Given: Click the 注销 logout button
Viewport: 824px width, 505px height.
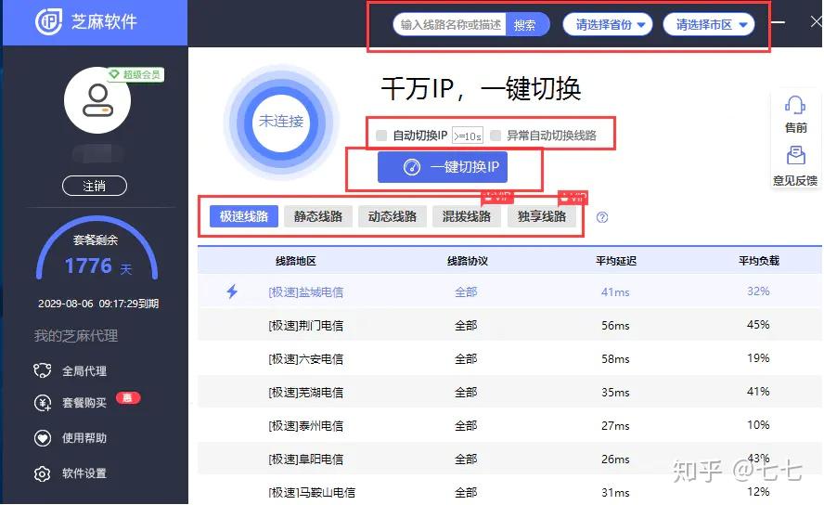Looking at the screenshot, I should pos(95,186).
